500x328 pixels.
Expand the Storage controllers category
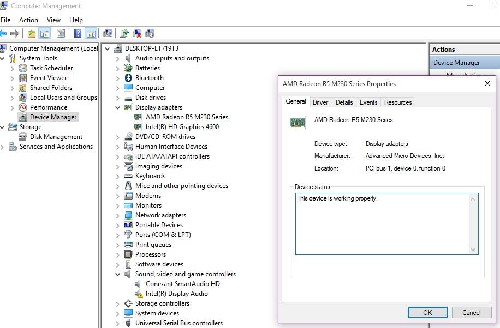coord(118,304)
